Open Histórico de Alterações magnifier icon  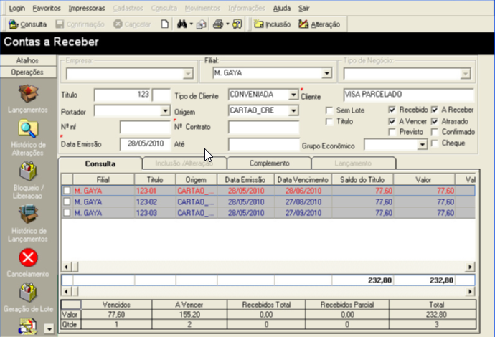tap(28, 129)
